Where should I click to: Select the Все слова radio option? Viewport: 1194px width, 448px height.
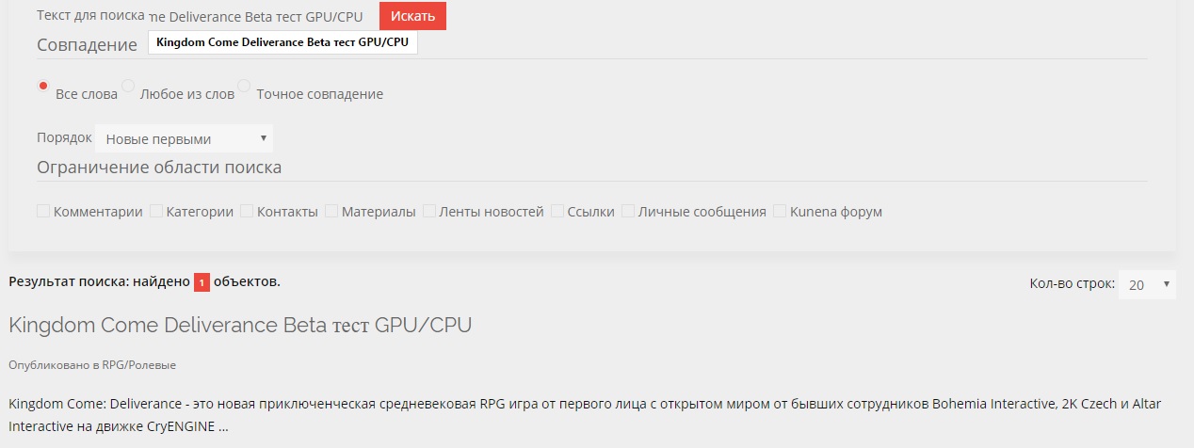[x=42, y=86]
